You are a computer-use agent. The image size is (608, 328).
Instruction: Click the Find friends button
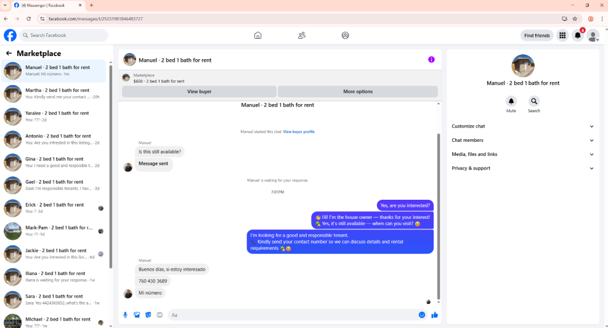point(537,35)
